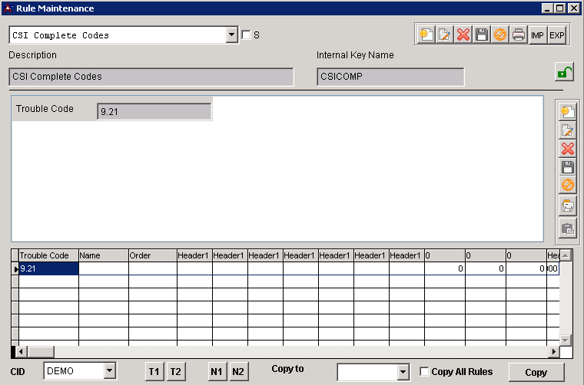
Task: Click the green unlock padlock icon
Action: [564, 73]
